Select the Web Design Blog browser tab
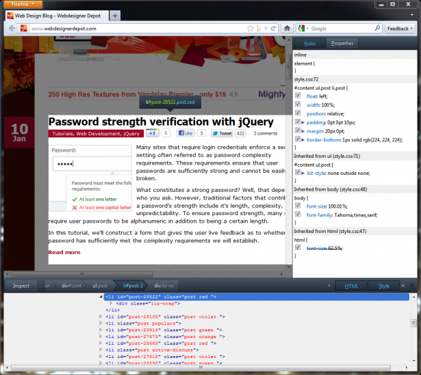The image size is (421, 375). tap(58, 16)
